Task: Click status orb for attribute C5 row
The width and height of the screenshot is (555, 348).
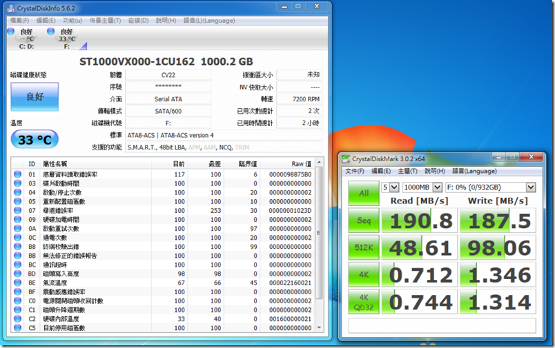Action: pyautogui.click(x=18, y=328)
